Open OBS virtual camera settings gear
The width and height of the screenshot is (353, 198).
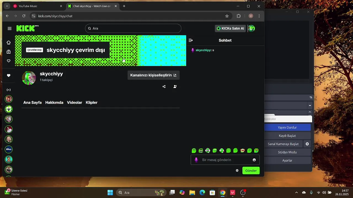click(307, 144)
